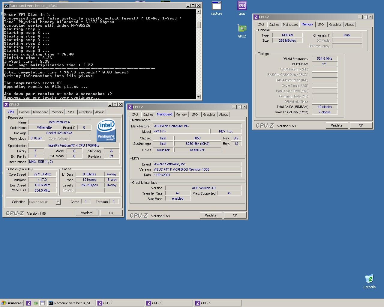Select the About tab in the Mainboard window
The width and height of the screenshot is (384, 307).
223,115
